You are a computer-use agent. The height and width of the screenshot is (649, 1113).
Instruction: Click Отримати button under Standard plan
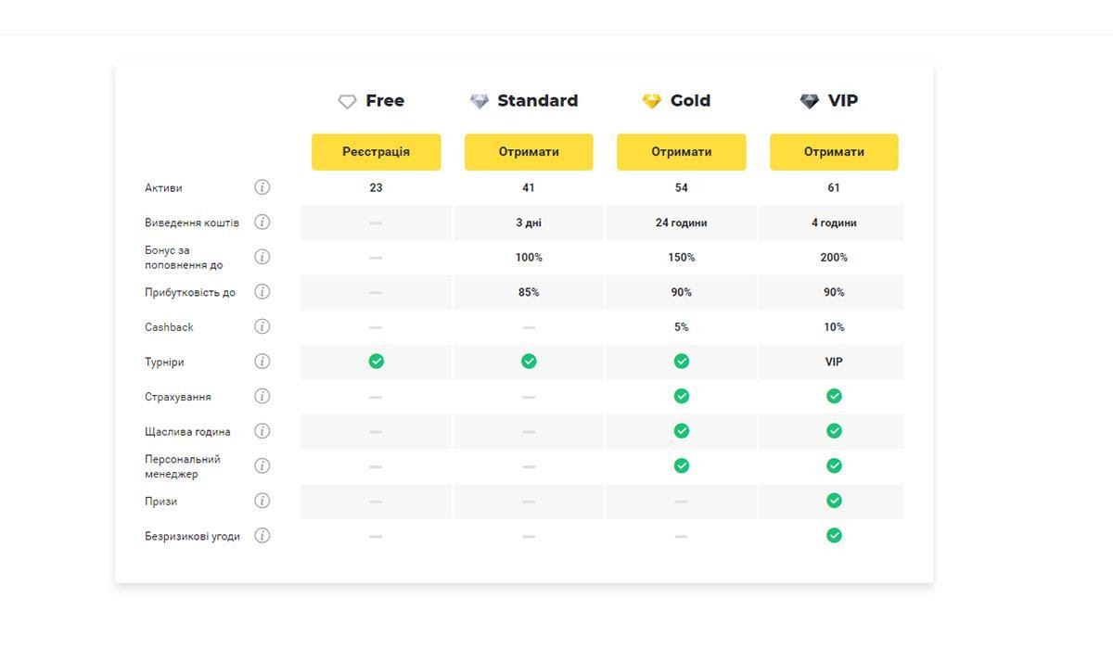pos(529,152)
